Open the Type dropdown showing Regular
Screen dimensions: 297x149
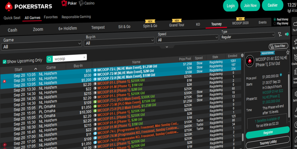[x=247, y=36]
